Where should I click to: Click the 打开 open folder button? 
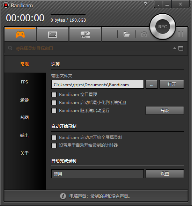point(172,84)
